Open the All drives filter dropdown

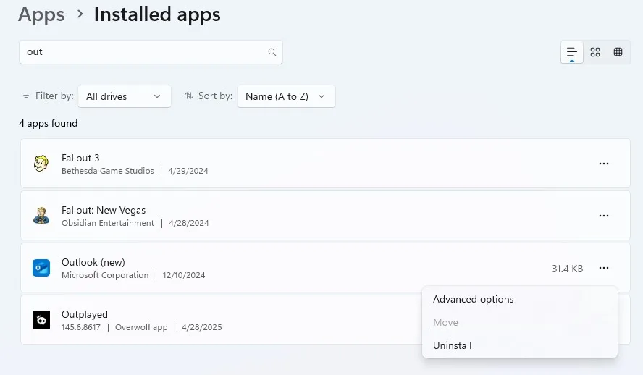pos(125,96)
